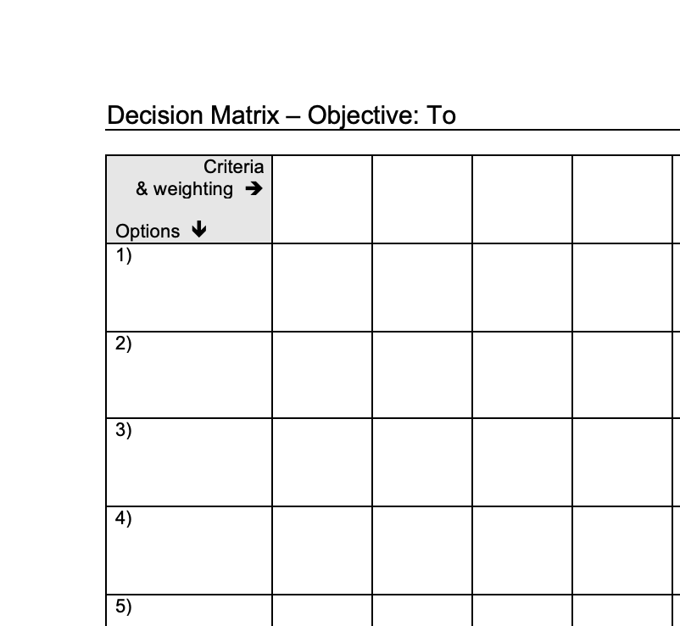Click the Decision Matrix title text
Viewport: 680px width, 626px height.
click(281, 115)
